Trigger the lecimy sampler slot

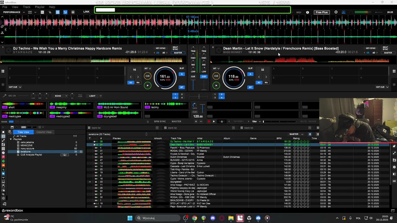[x=167, y=106]
